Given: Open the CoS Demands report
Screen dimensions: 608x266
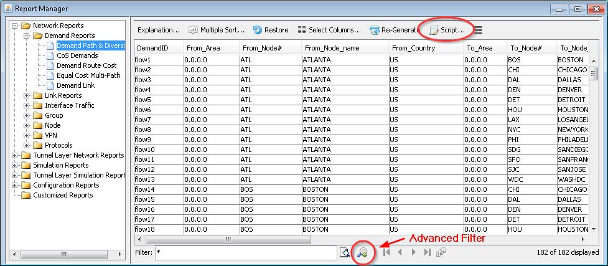Looking at the screenshot, I should (x=77, y=55).
